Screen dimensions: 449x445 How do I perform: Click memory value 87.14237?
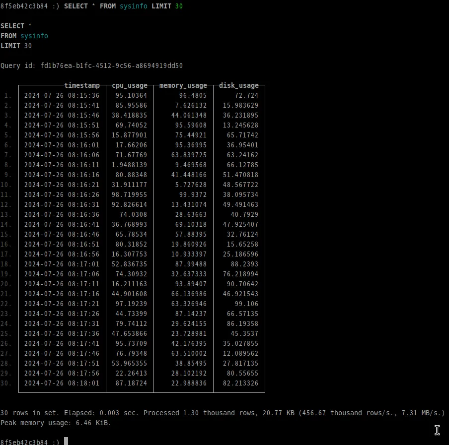click(191, 314)
